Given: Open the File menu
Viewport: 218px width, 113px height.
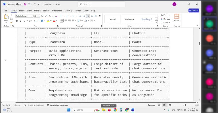Looking at the screenshot, I should click(x=5, y=11).
